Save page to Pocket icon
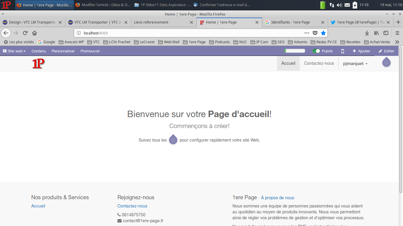The height and width of the screenshot is (226, 403). pos(315,33)
